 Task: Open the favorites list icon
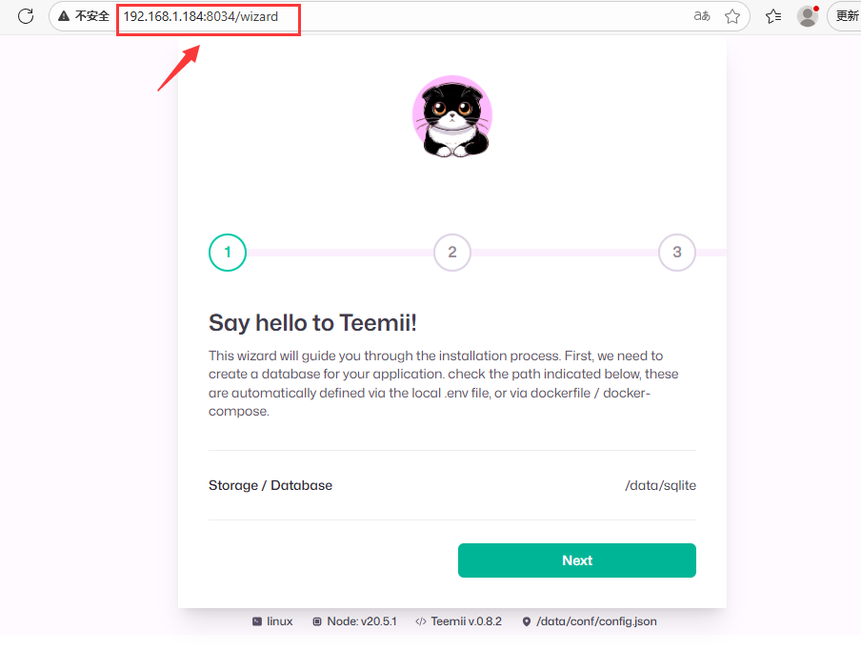pyautogui.click(x=773, y=16)
